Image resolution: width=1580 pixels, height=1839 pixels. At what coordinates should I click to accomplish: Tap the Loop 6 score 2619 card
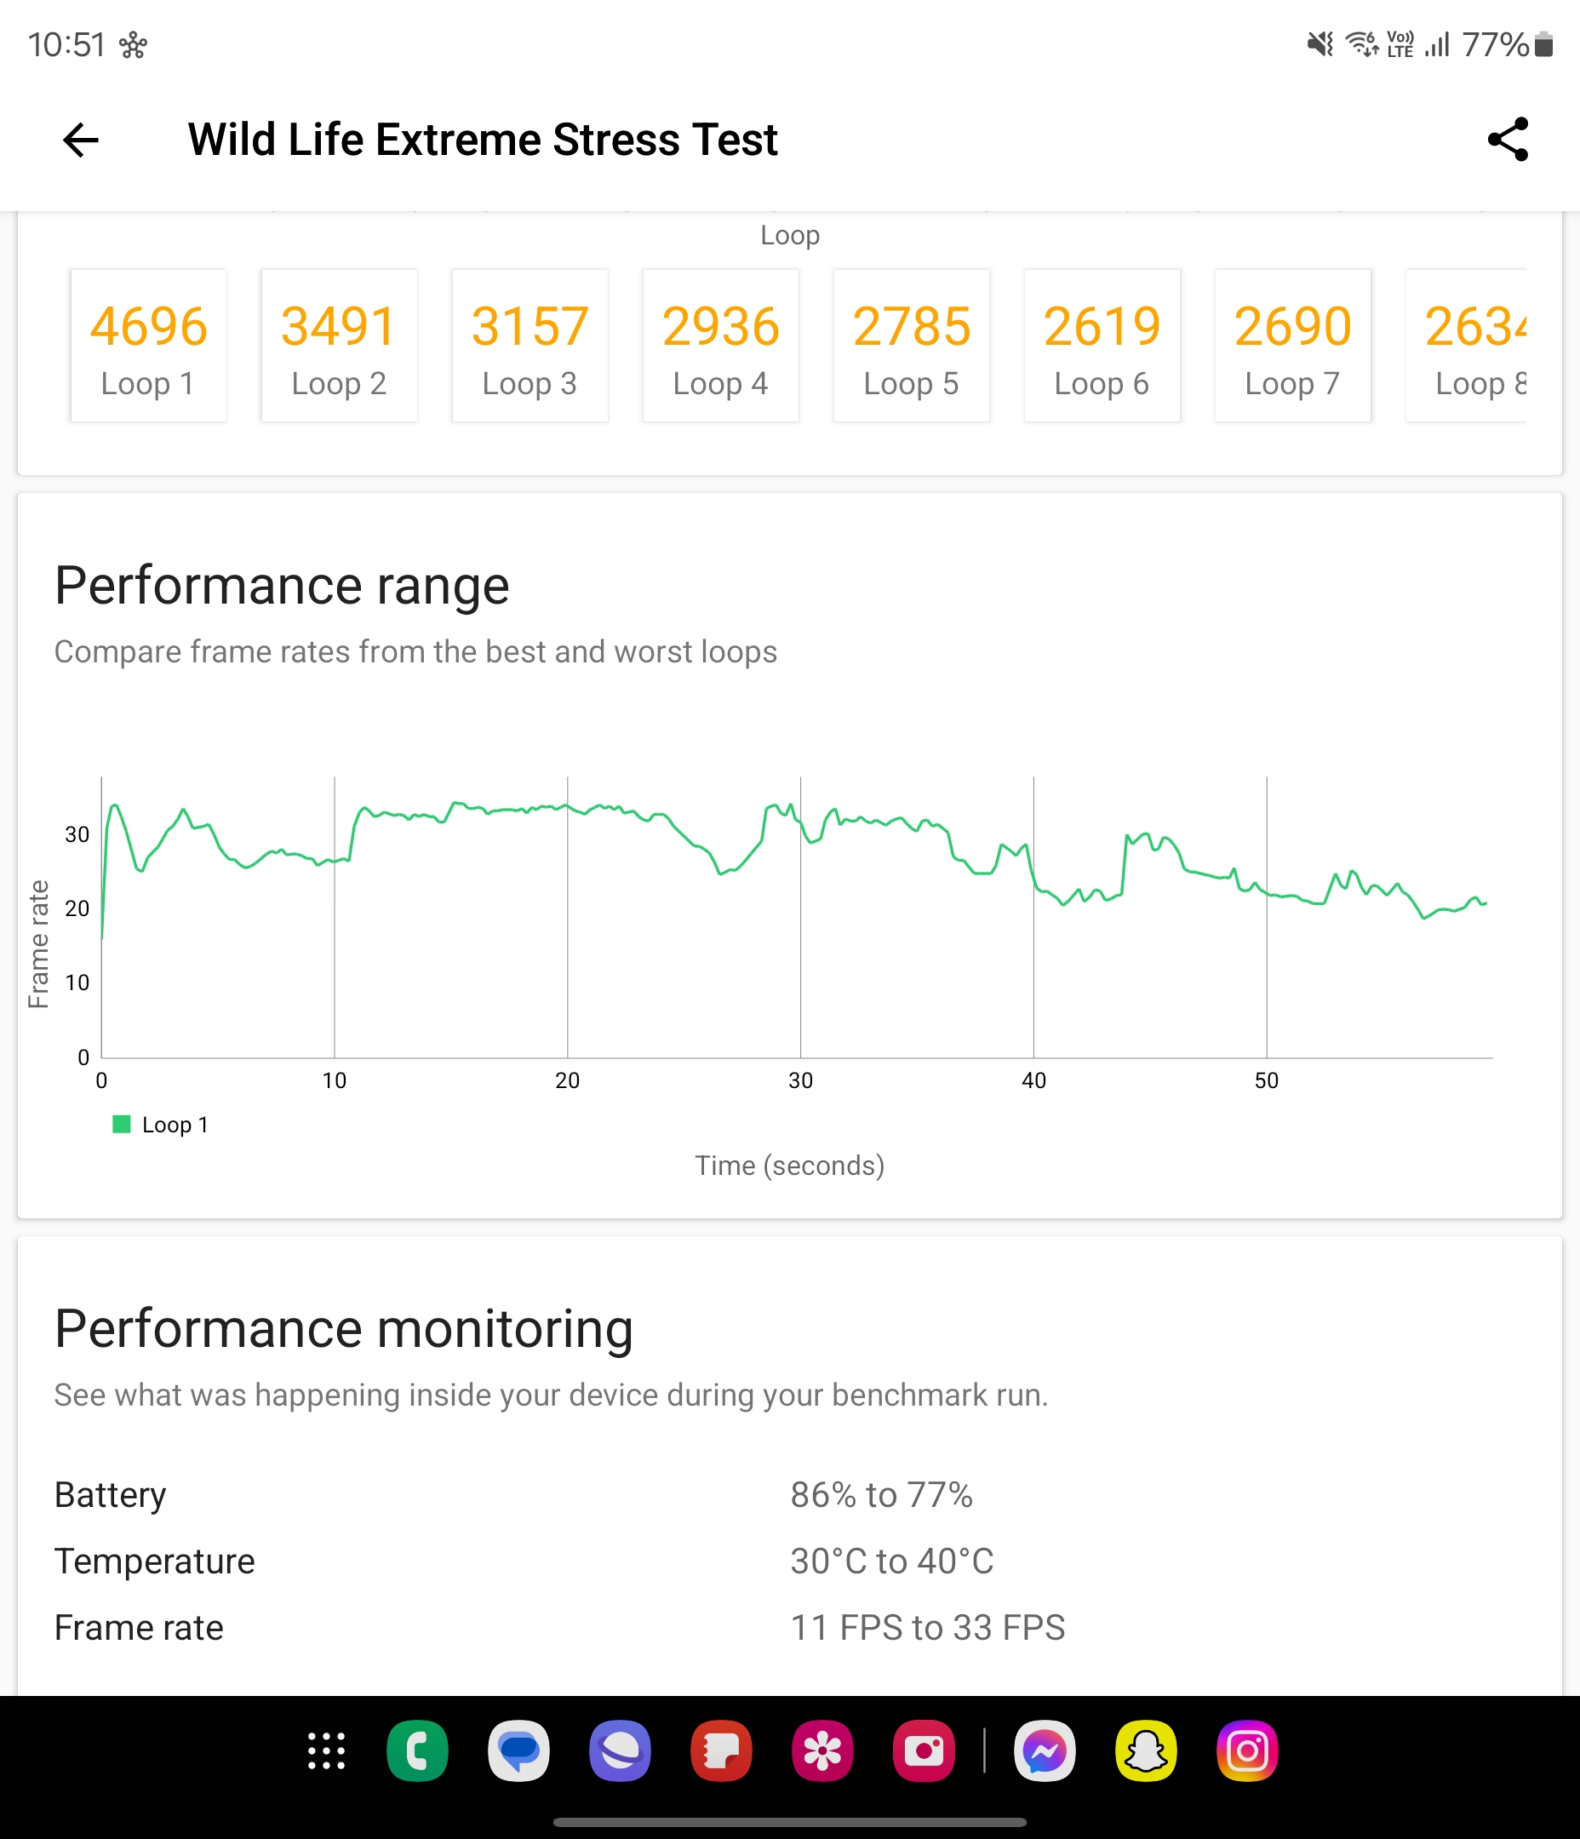[1102, 346]
